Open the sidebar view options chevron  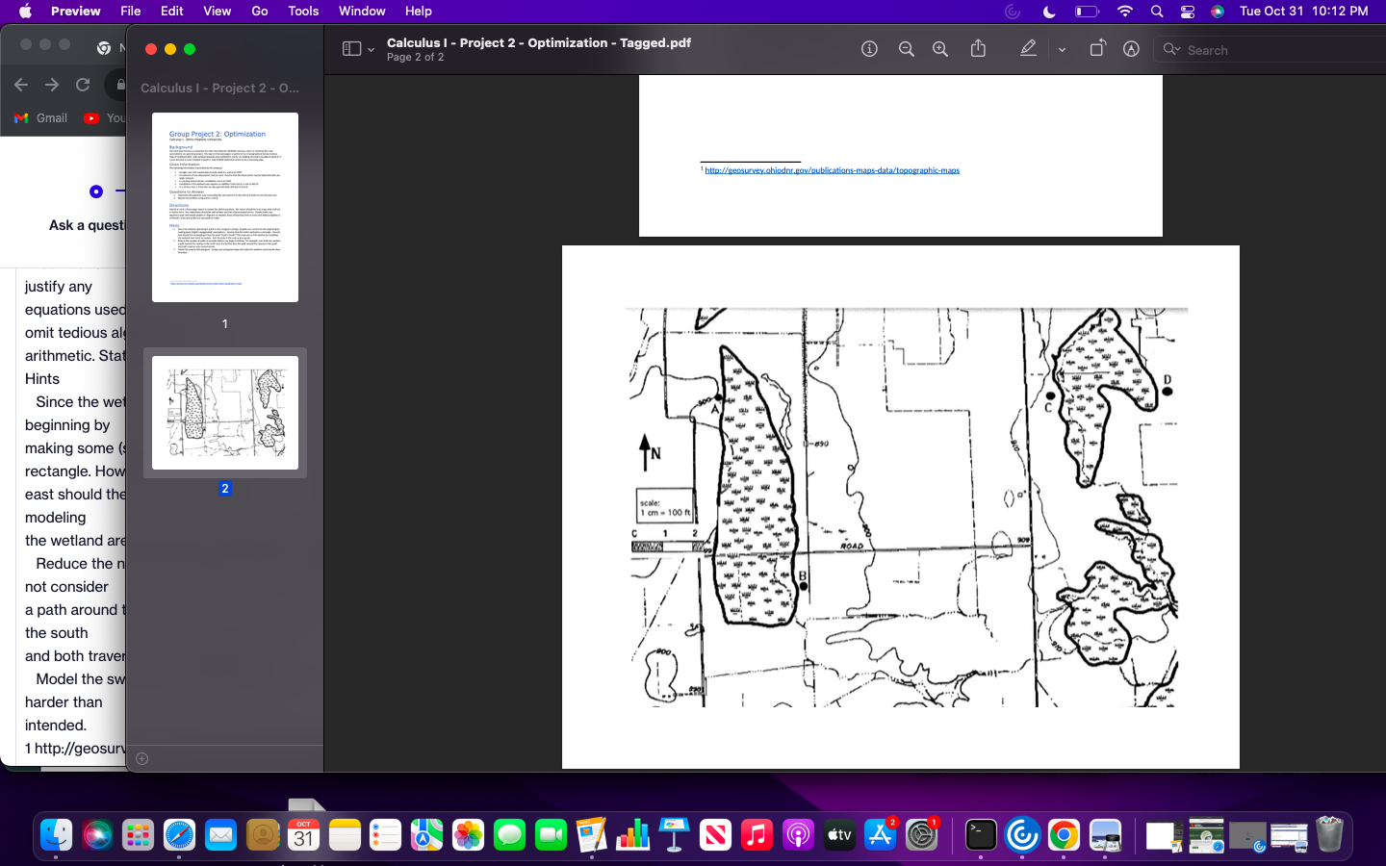[x=370, y=48]
